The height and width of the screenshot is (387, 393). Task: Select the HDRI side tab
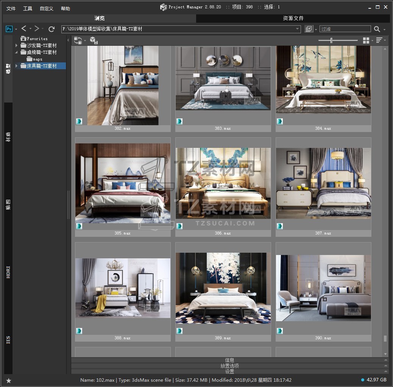8,272
